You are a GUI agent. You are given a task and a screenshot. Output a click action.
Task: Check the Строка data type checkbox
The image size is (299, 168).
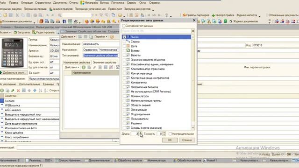pyautogui.click(x=124, y=42)
